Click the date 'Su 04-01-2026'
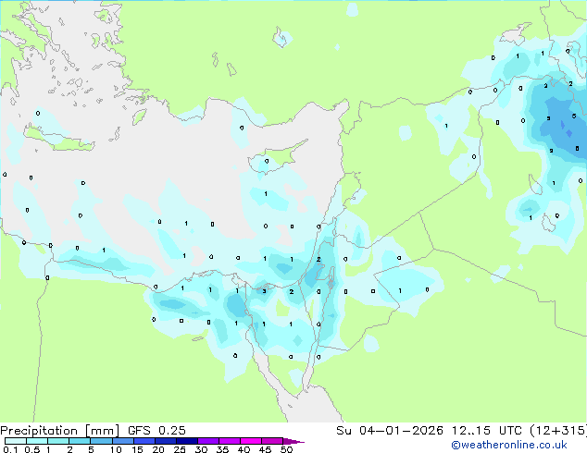Image resolution: width=587 pixels, height=453 pixels. [390, 431]
